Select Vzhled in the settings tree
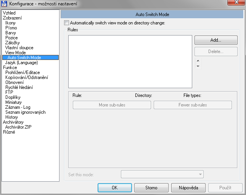 point(9,13)
